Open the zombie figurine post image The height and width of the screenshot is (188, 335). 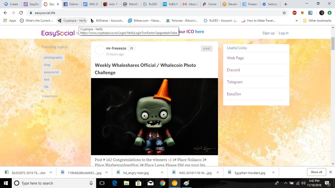tap(154, 116)
